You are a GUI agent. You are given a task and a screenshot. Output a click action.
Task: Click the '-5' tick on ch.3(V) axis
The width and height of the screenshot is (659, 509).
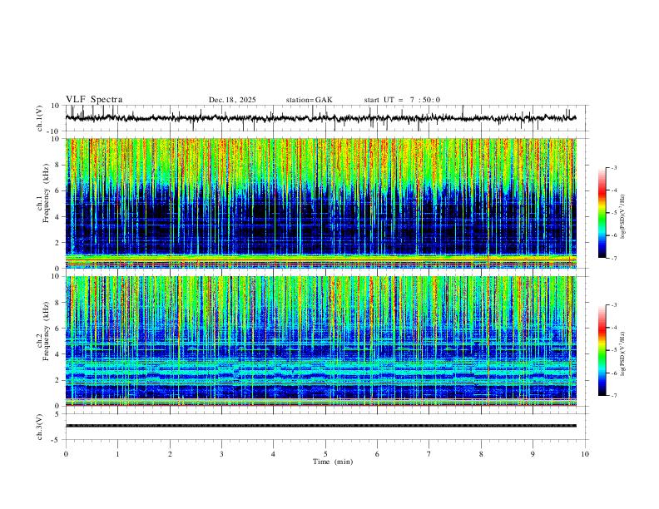click(x=56, y=440)
